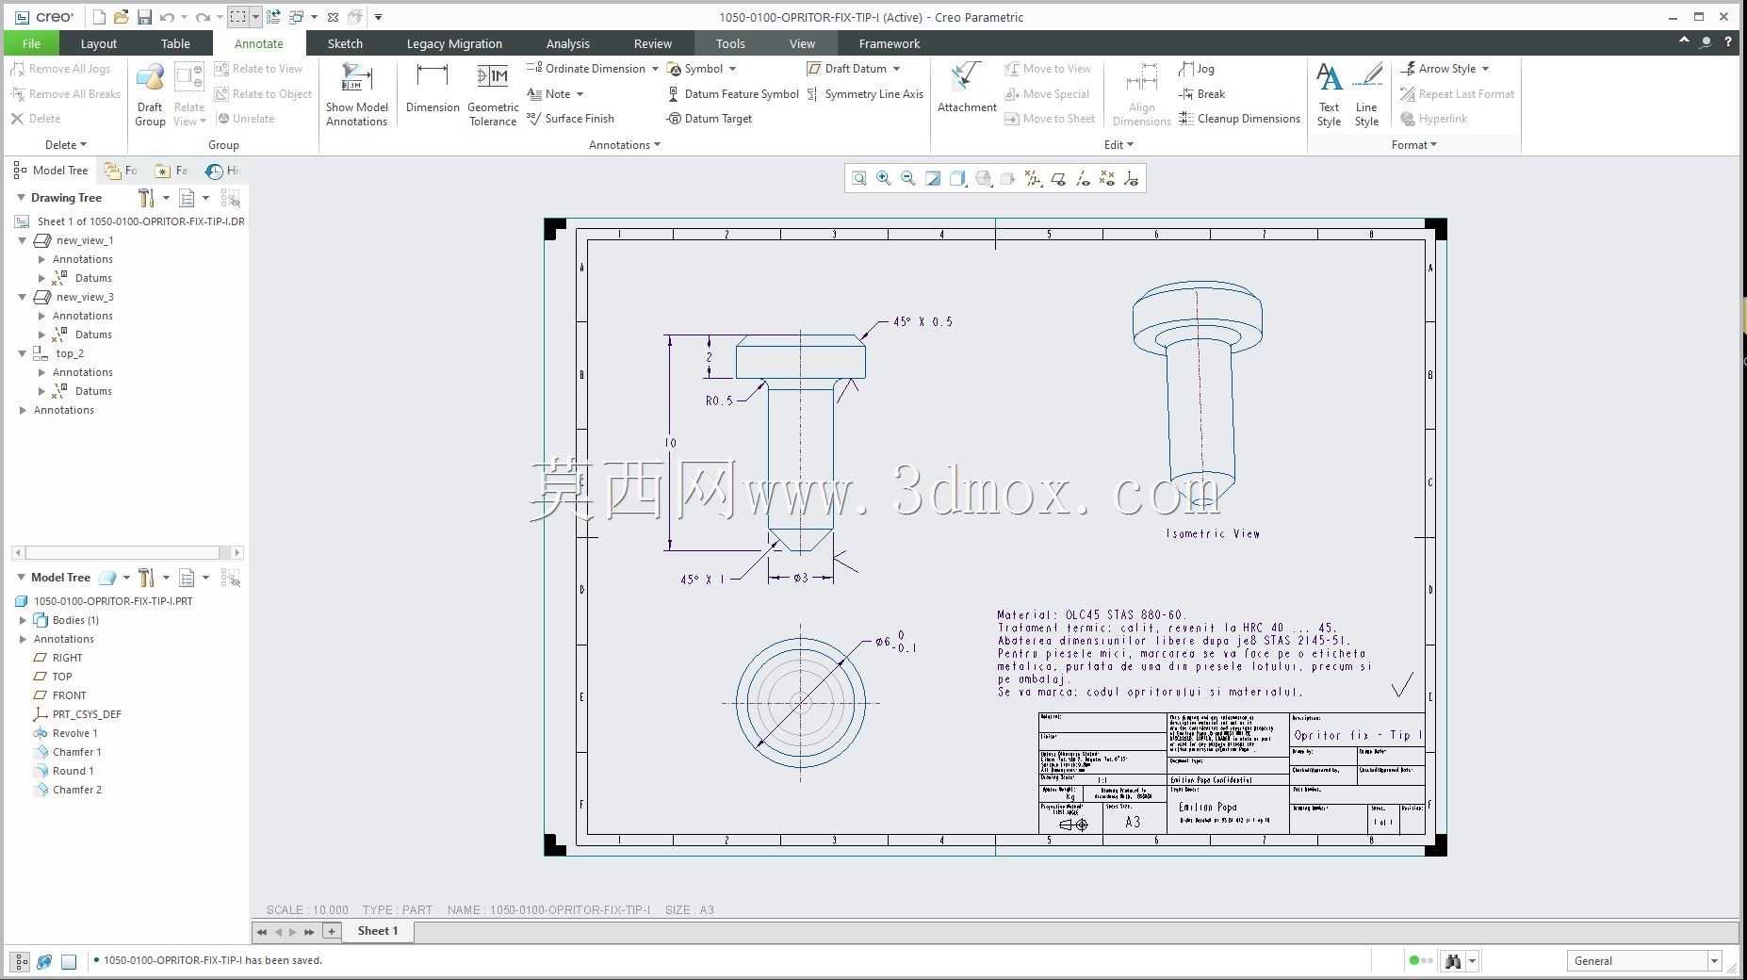Screen dimensions: 1747x980
Task: Zoom out using the graphics toolbar
Action: click(908, 178)
